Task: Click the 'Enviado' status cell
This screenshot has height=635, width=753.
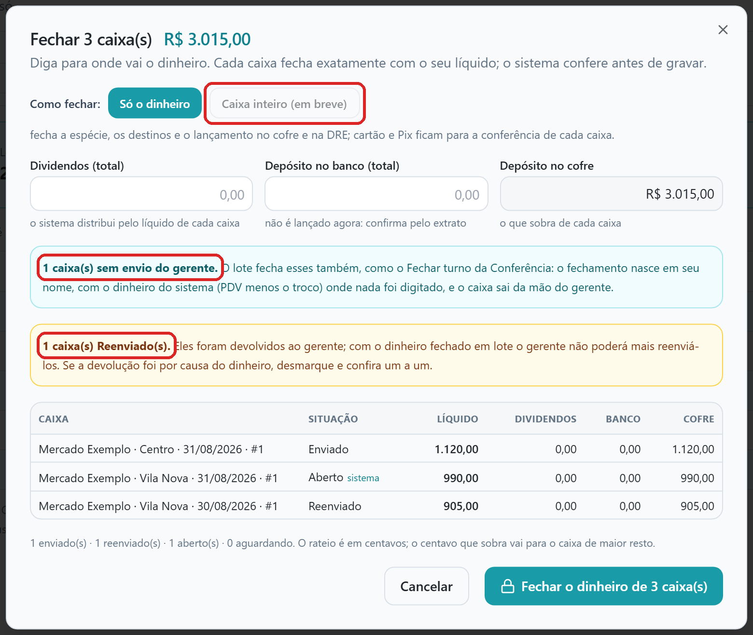Action: (328, 449)
